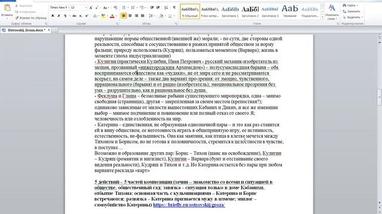This screenshot has width=382, height=214.
Task: Expand the underline style dropdown arrow
Action: coord(69,16)
